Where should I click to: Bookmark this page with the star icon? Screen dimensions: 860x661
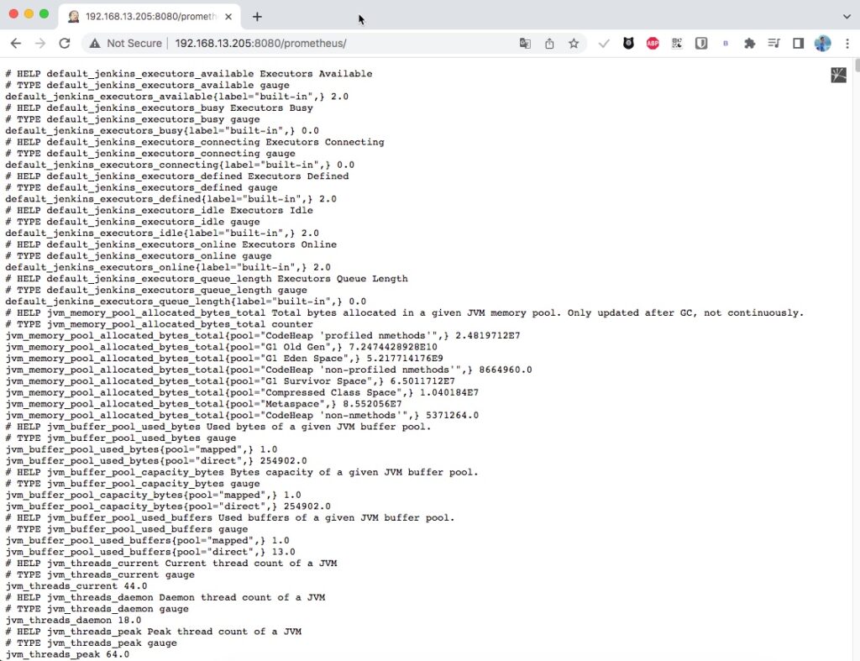coord(574,44)
